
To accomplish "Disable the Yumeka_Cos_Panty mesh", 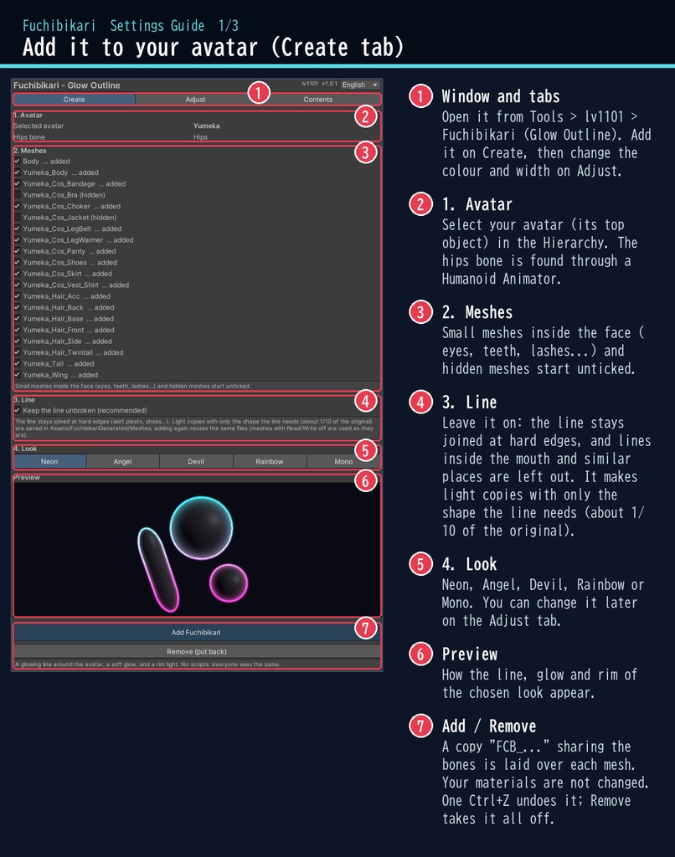I will 18,251.
